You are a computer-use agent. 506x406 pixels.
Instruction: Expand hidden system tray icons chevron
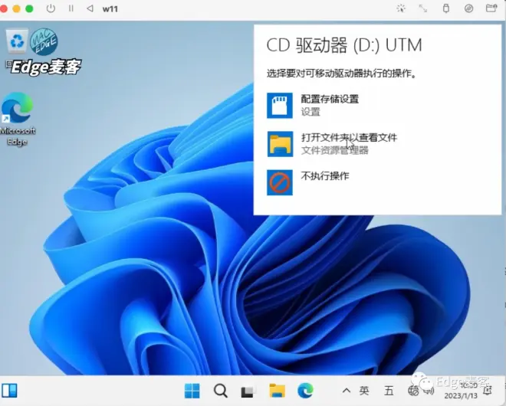pos(347,391)
